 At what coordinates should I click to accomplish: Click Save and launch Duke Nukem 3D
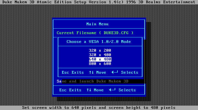93,81
